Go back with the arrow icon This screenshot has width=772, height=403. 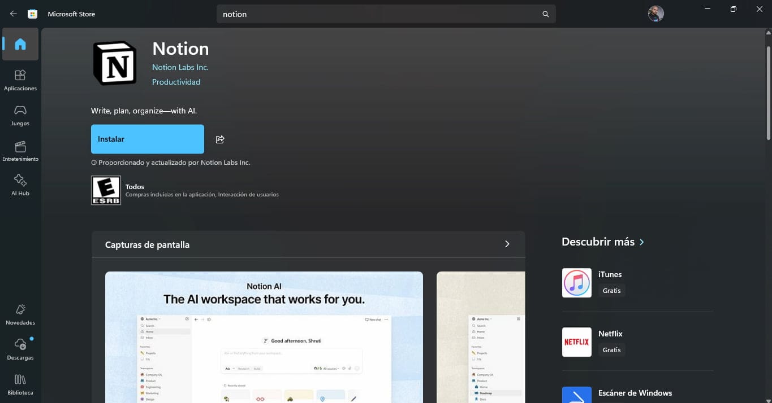14,14
